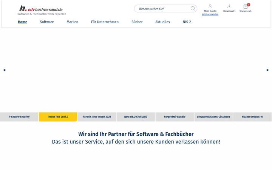This screenshot has width=272, height=170.
Task: Select the Power PDF 2025.3 tab
Action: pyautogui.click(x=58, y=117)
